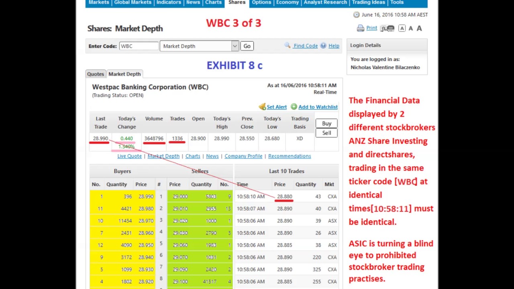
Task: Click seller quantity 41517
Action: (210, 282)
